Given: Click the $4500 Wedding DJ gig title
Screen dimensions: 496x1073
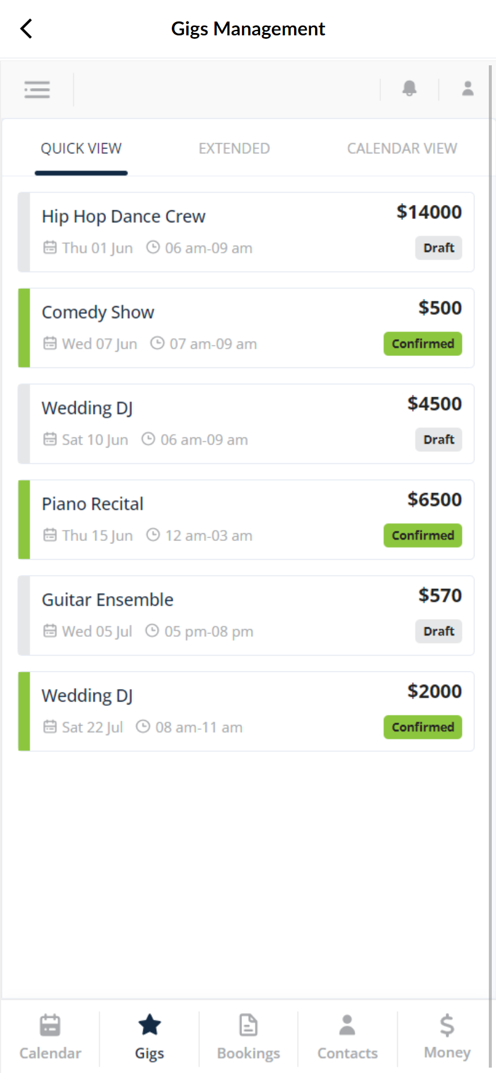Looking at the screenshot, I should [x=87, y=408].
